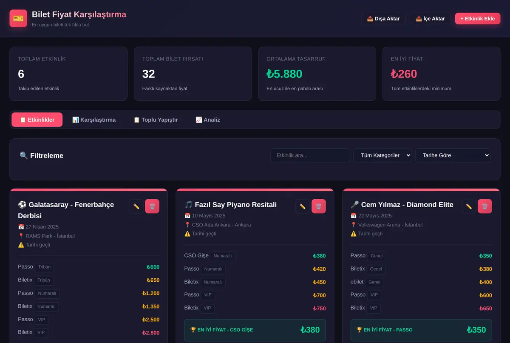Edit the Cem Yılmaz - Diamond Elite event
Image resolution: width=510 pixels, height=343 pixels.
point(469,206)
